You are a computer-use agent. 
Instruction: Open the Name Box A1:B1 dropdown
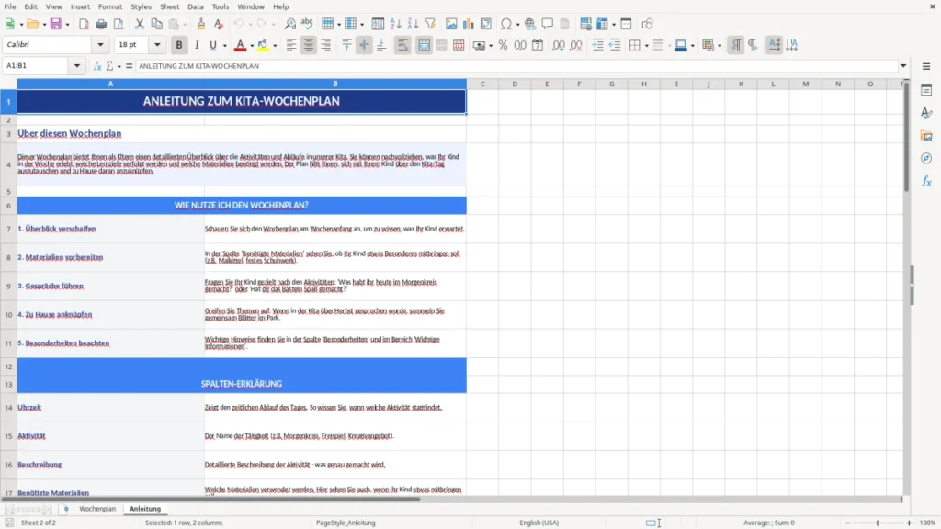click(x=77, y=66)
